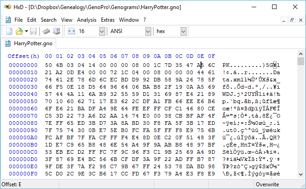Image resolution: width=306 pixels, height=189 pixels.
Task: Click offset row 000000A0
Action: (23, 137)
